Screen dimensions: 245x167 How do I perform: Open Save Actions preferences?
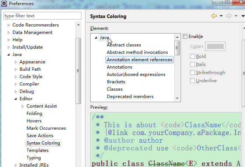[40, 136]
